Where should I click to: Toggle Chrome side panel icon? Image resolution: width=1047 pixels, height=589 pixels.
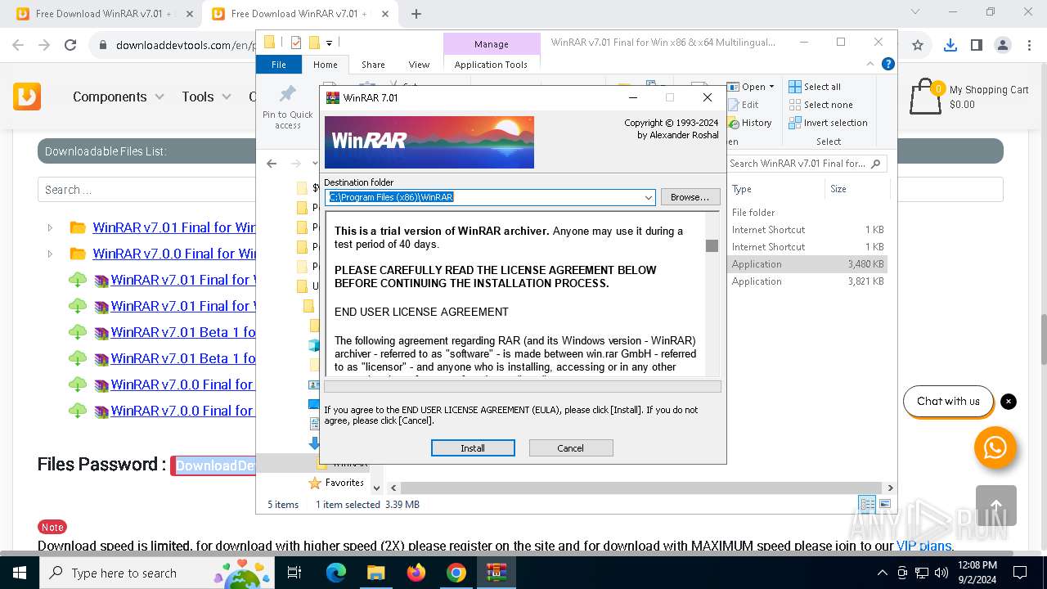point(977,45)
